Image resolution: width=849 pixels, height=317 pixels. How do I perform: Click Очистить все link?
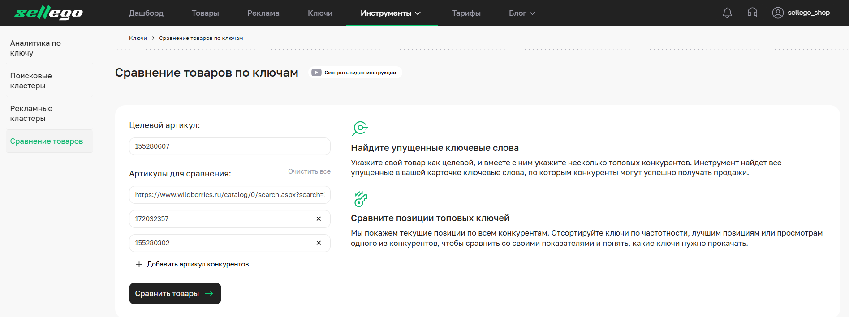[309, 171]
